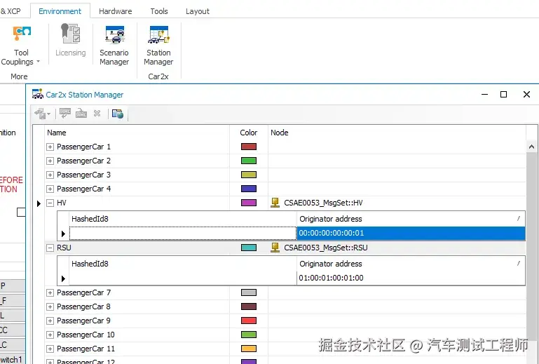
Task: Collapse the HV station row
Action: (x=50, y=203)
